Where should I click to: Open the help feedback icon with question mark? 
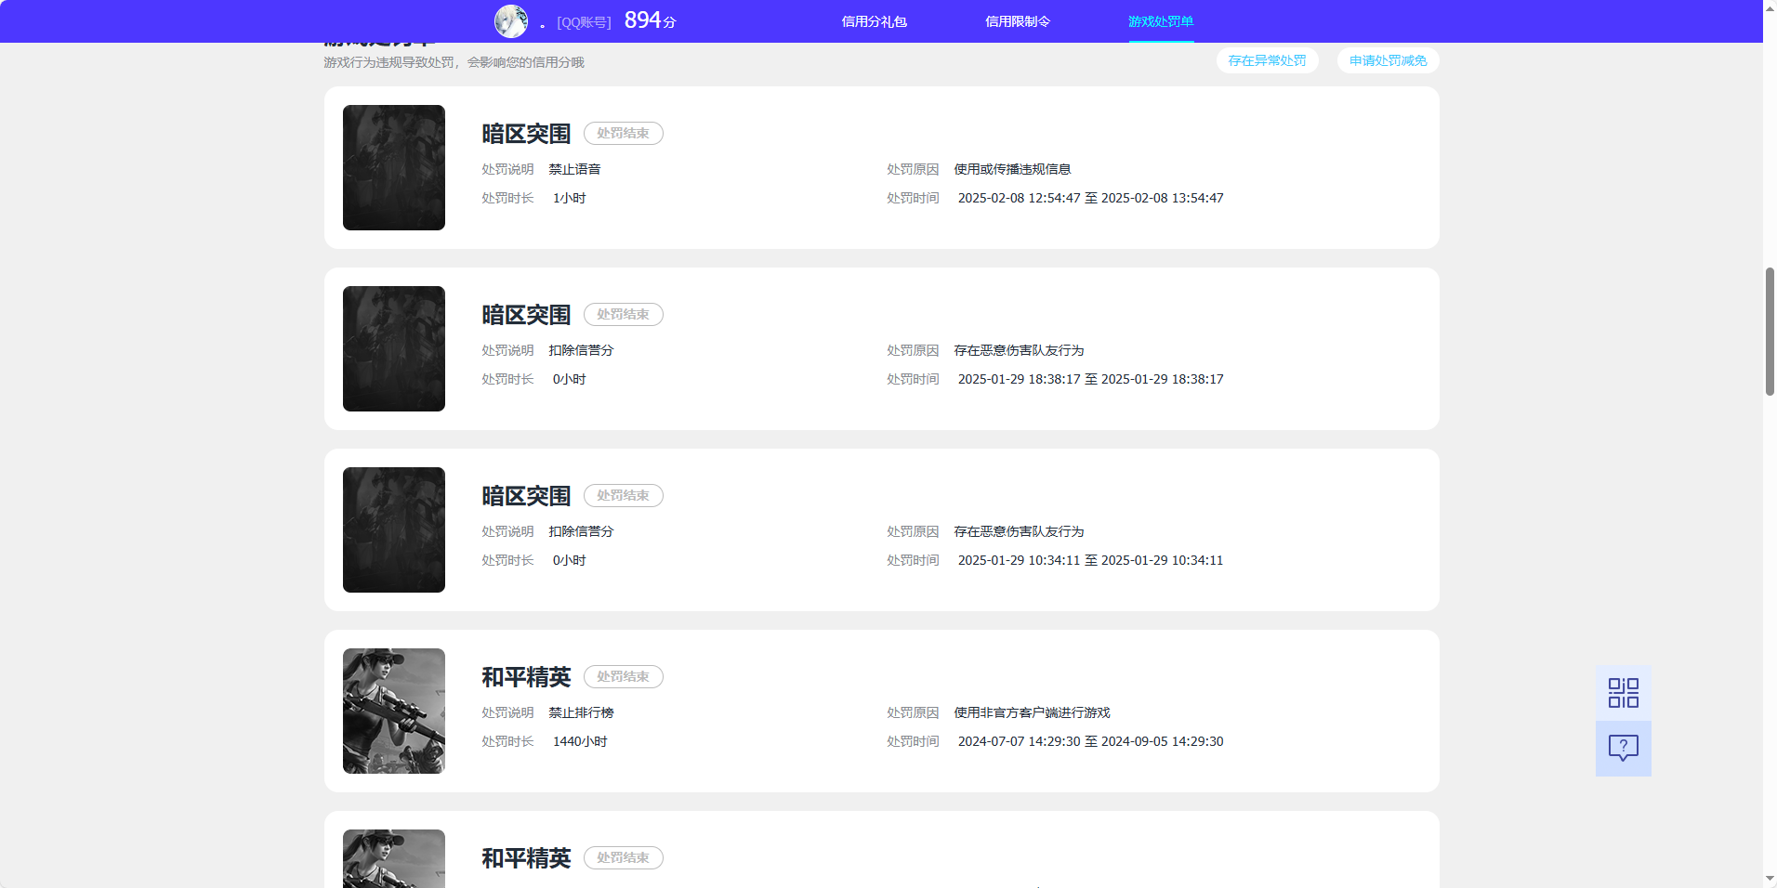tap(1623, 749)
